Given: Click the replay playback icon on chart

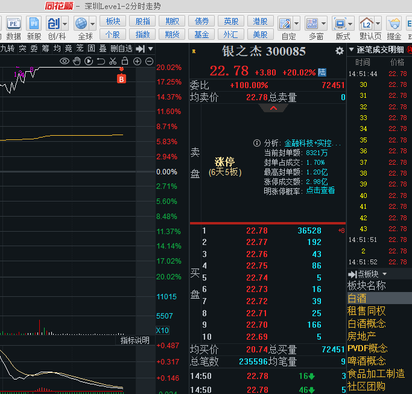Looking at the screenshot, I should coord(89,62).
